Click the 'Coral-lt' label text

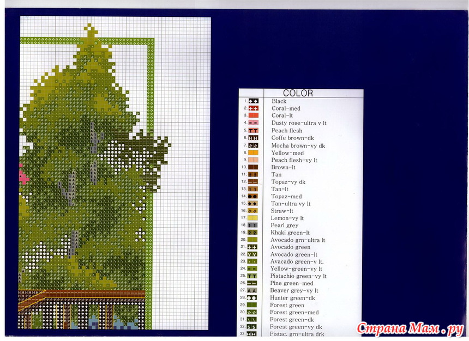[282, 115]
